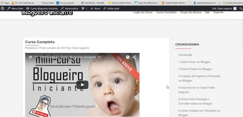Open 3.Criação de Paginas e Parcerias link

point(199,78)
